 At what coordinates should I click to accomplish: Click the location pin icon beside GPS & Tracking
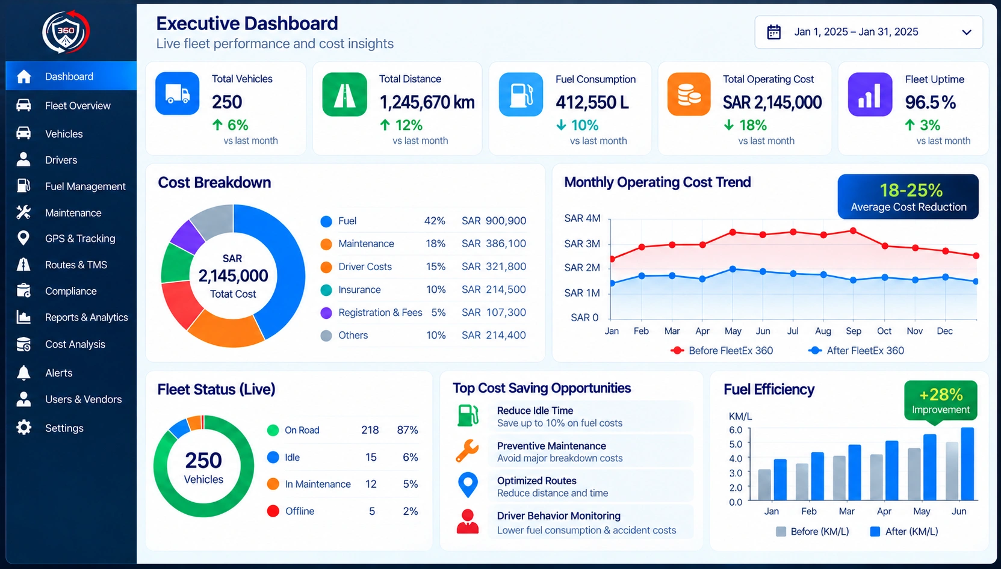(23, 238)
